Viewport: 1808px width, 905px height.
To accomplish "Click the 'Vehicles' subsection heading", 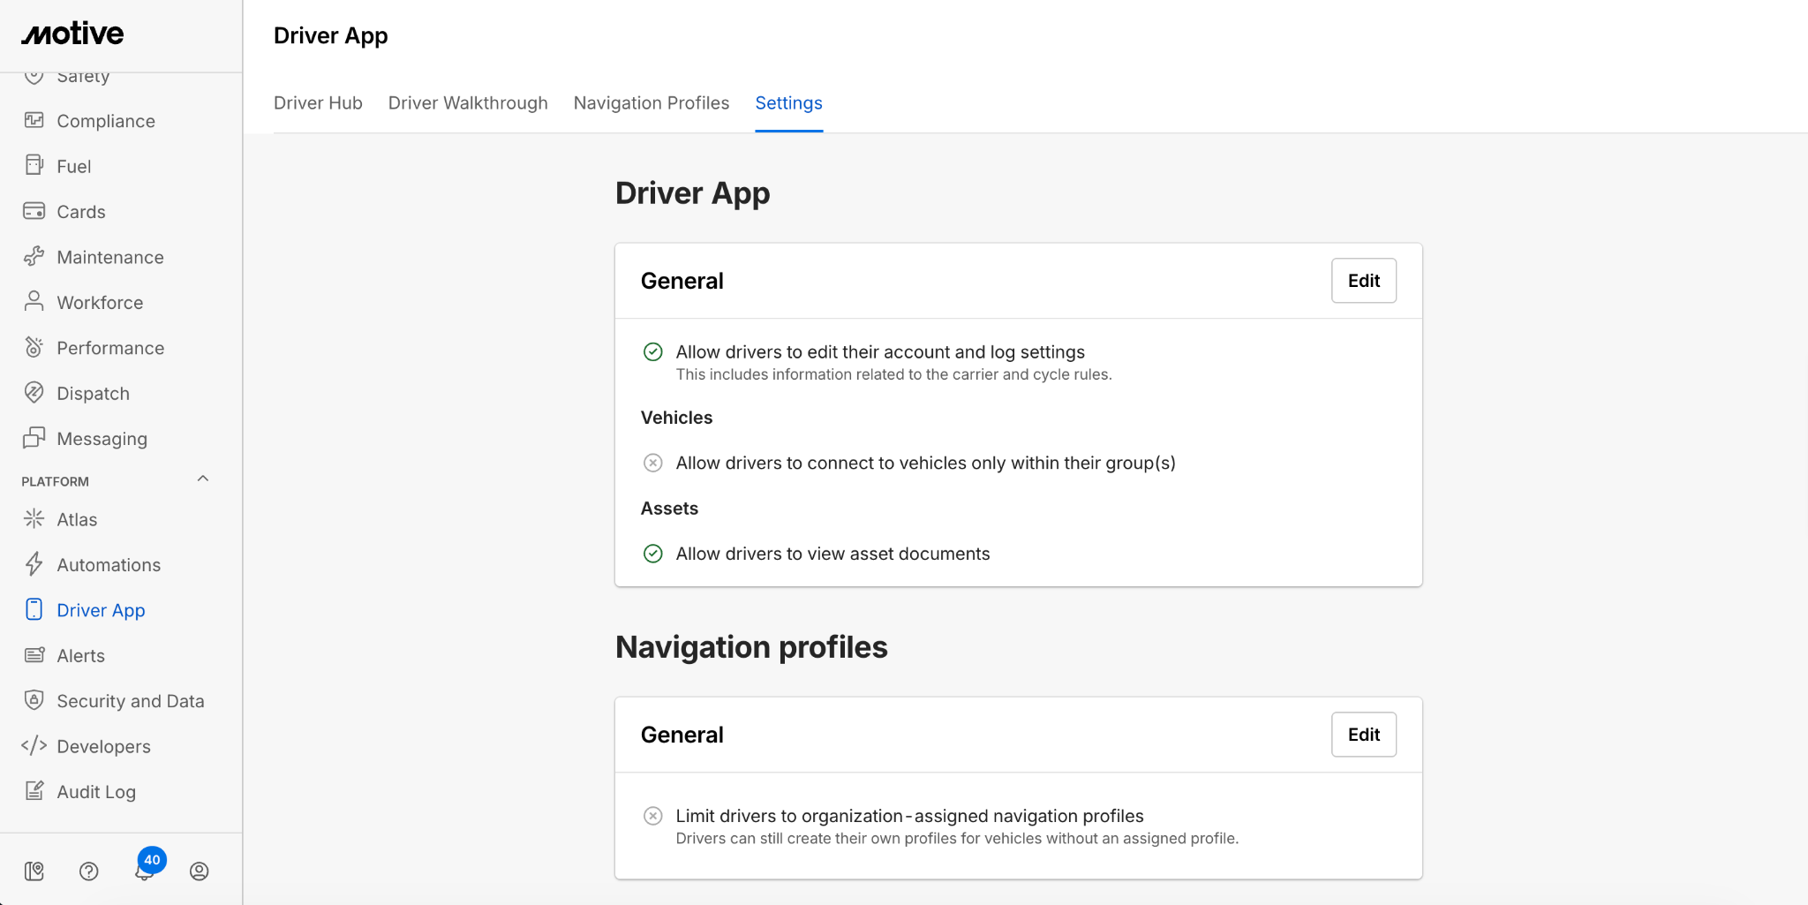I will click(677, 418).
